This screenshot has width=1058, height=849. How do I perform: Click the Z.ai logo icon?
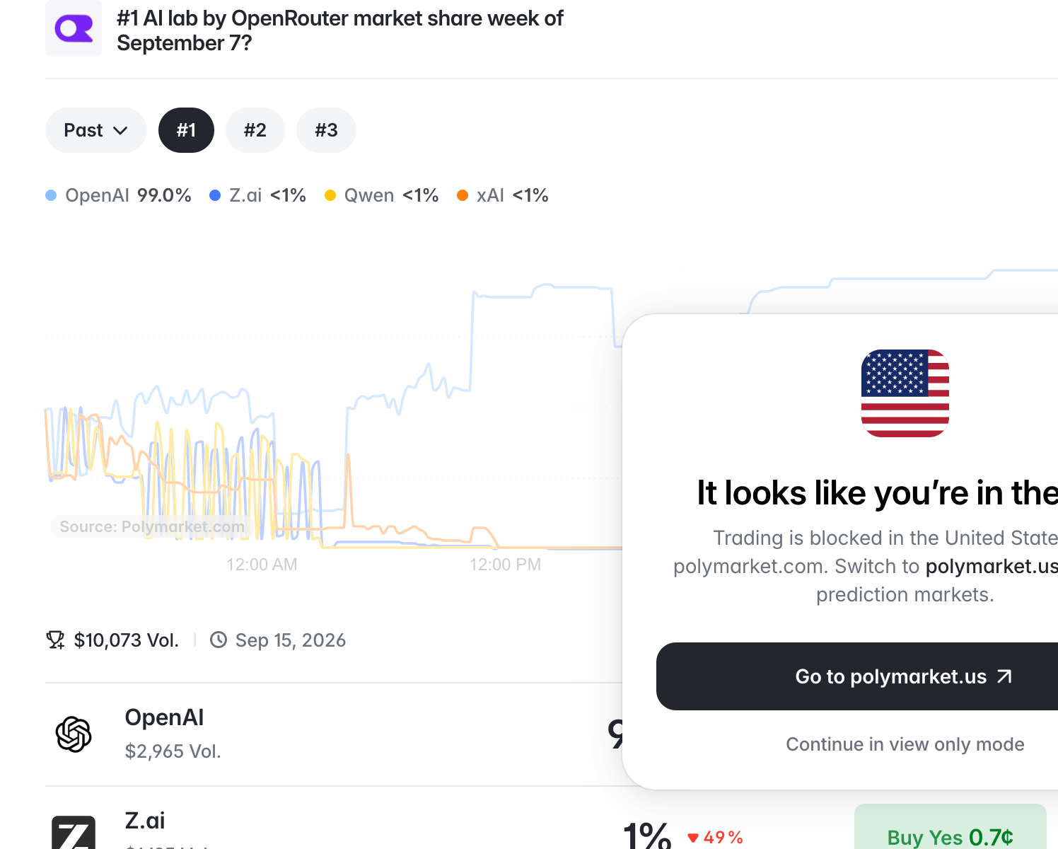tap(74, 833)
